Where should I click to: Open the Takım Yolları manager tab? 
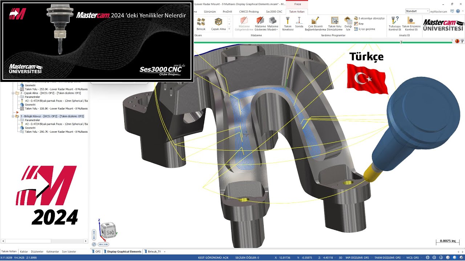9,251
